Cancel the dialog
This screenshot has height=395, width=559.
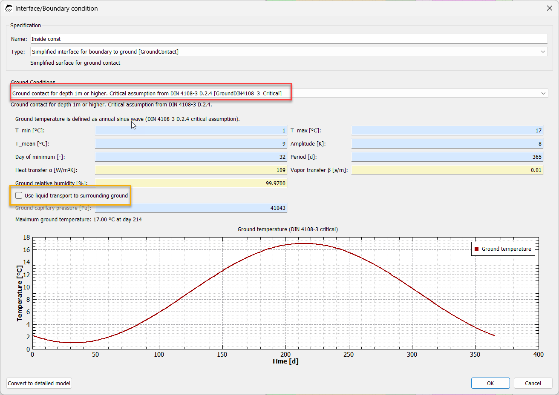pyautogui.click(x=533, y=383)
